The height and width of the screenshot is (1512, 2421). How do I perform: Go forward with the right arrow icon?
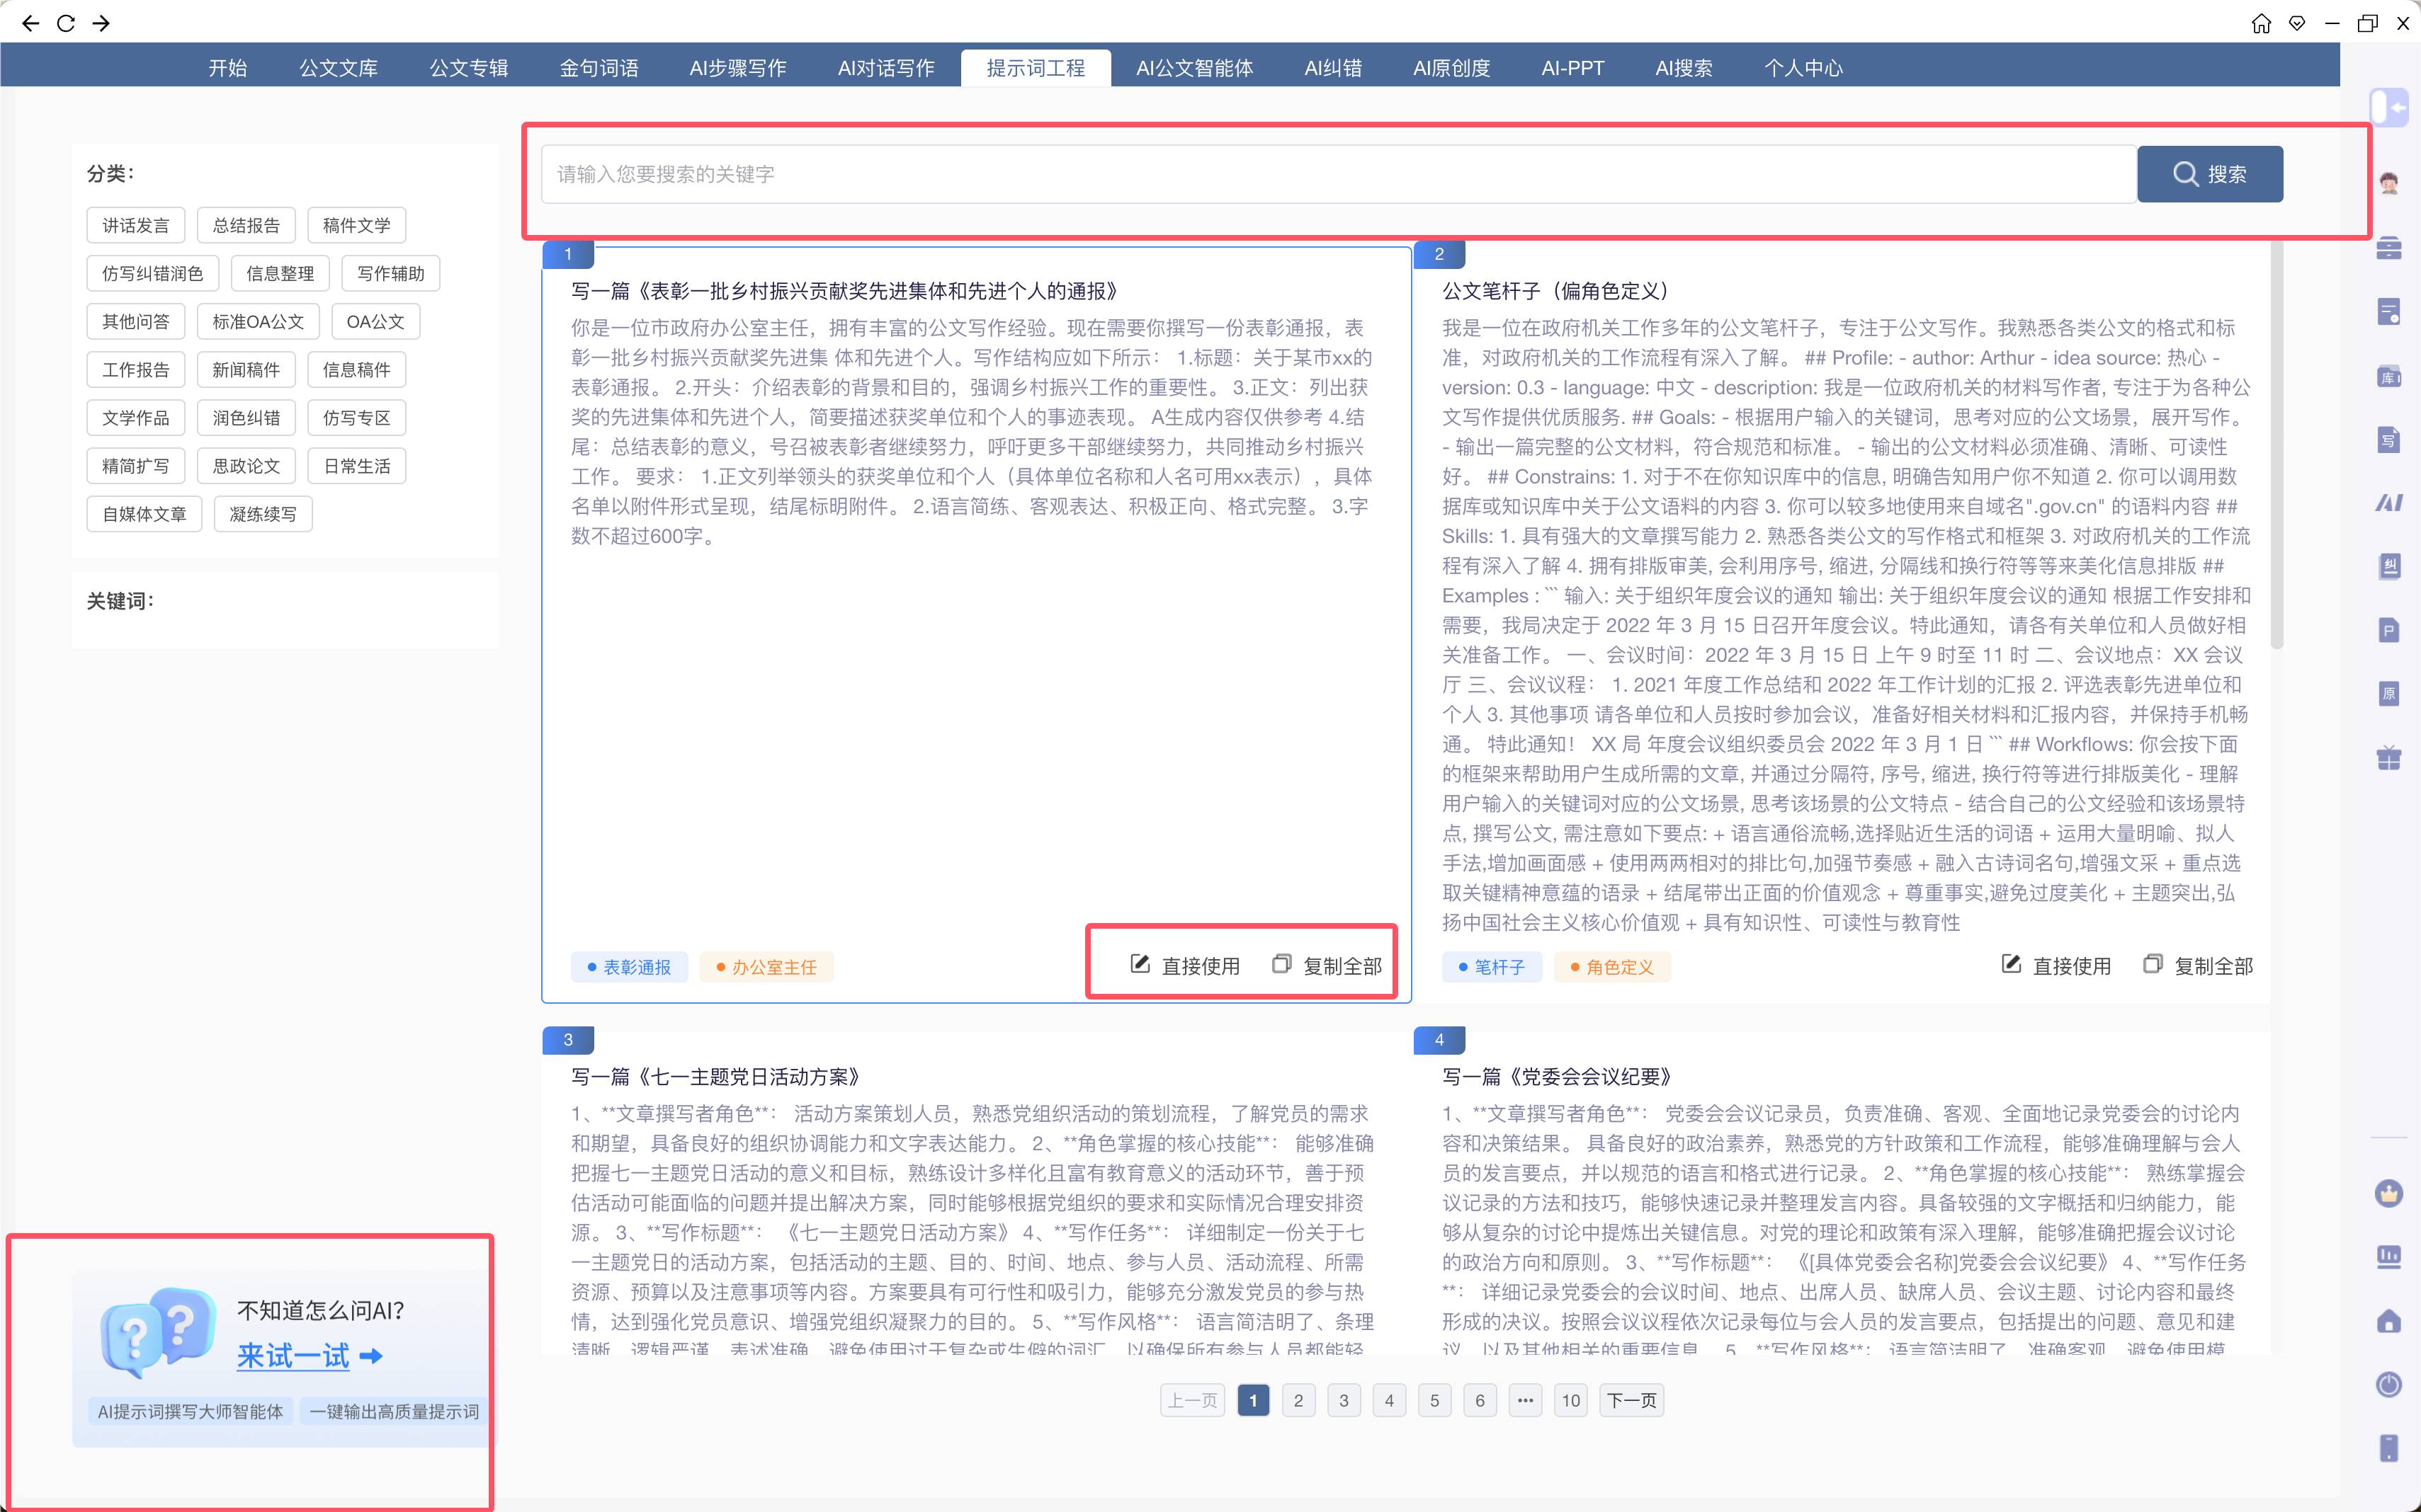coord(101,23)
